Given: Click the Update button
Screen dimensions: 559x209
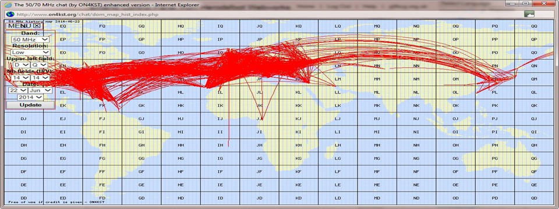Looking at the screenshot, I should coord(30,105).
